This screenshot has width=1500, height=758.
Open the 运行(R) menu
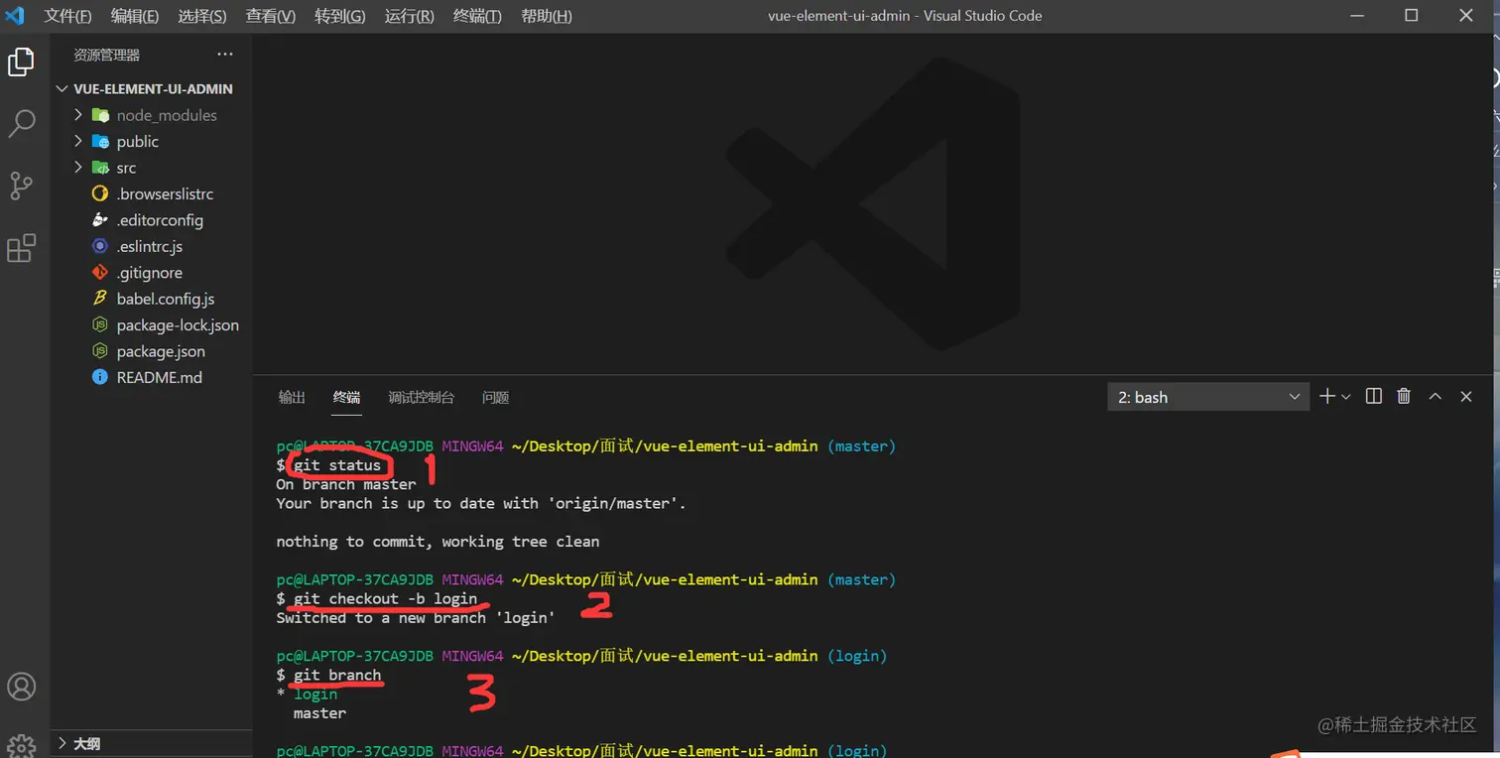coord(409,16)
